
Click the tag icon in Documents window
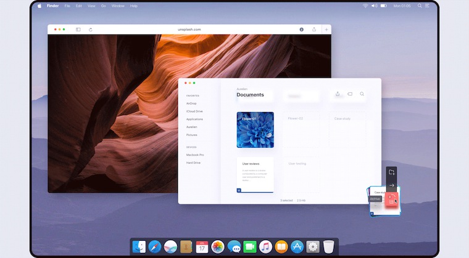[350, 94]
